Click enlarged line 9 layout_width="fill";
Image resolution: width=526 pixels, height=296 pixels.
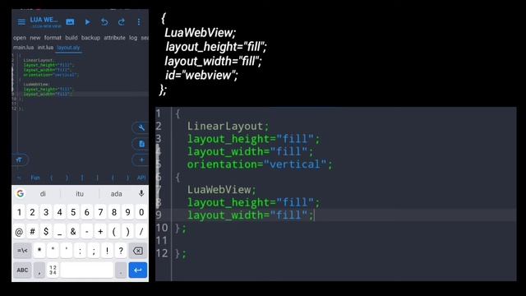pos(250,215)
